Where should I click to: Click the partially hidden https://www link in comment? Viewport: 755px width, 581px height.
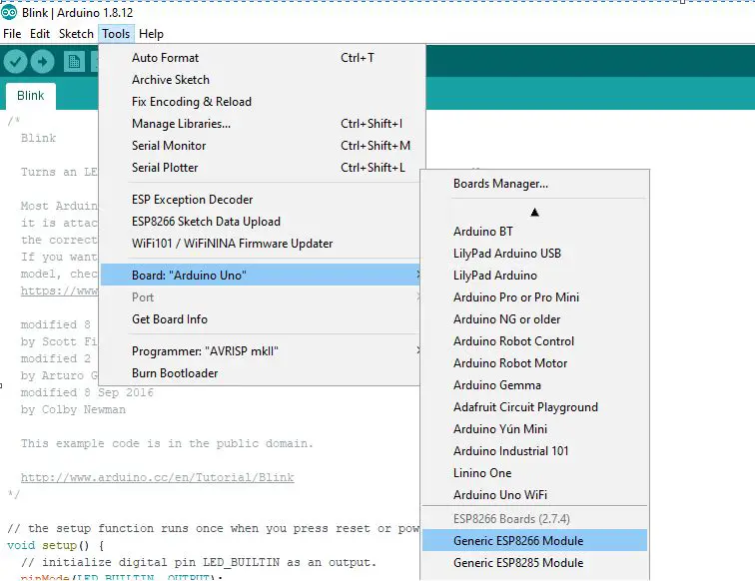pos(59,290)
